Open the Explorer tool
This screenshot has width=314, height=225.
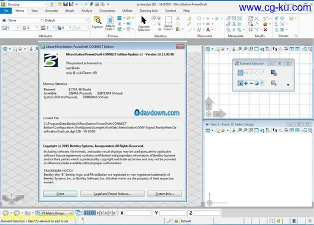[x=98, y=22]
